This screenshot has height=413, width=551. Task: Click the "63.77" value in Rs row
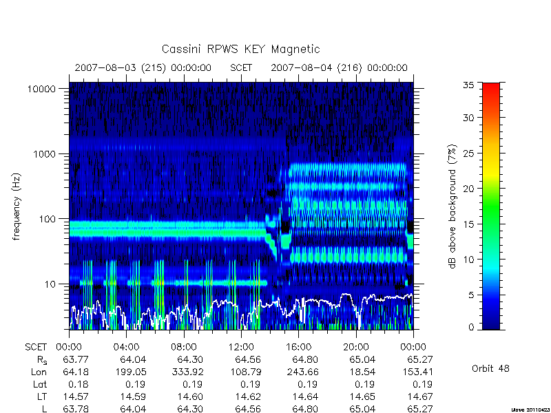coord(76,359)
